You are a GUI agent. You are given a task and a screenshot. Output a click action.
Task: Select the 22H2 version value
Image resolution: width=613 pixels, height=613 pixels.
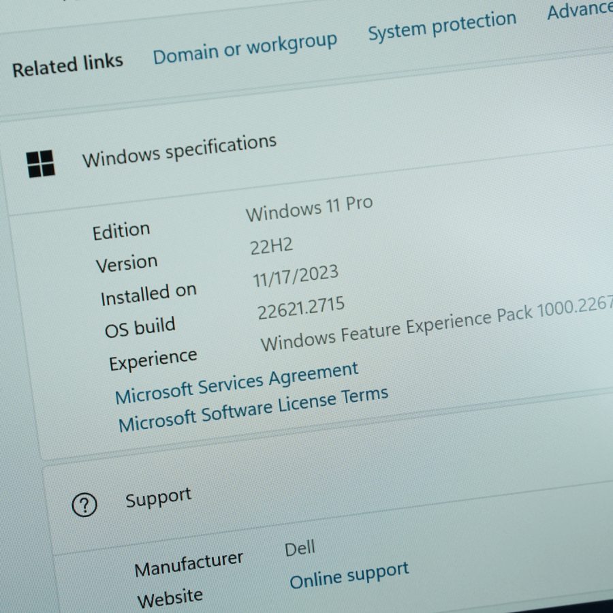[271, 247]
